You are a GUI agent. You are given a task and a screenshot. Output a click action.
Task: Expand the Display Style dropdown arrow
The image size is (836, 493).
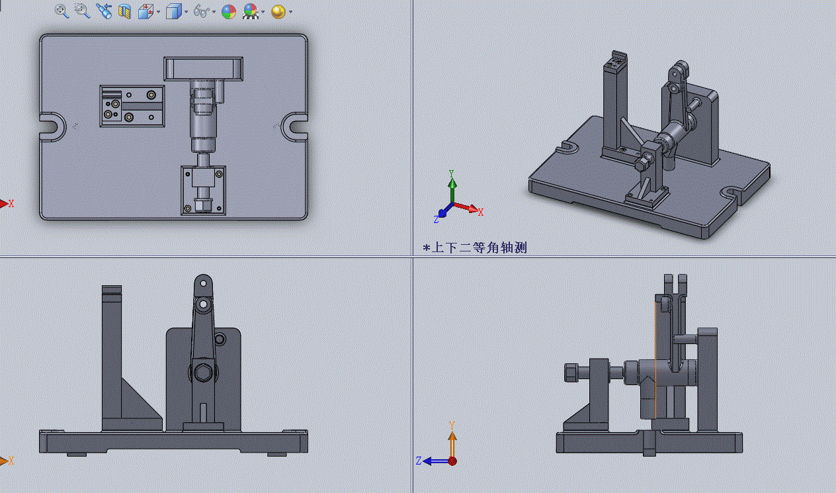pos(187,12)
